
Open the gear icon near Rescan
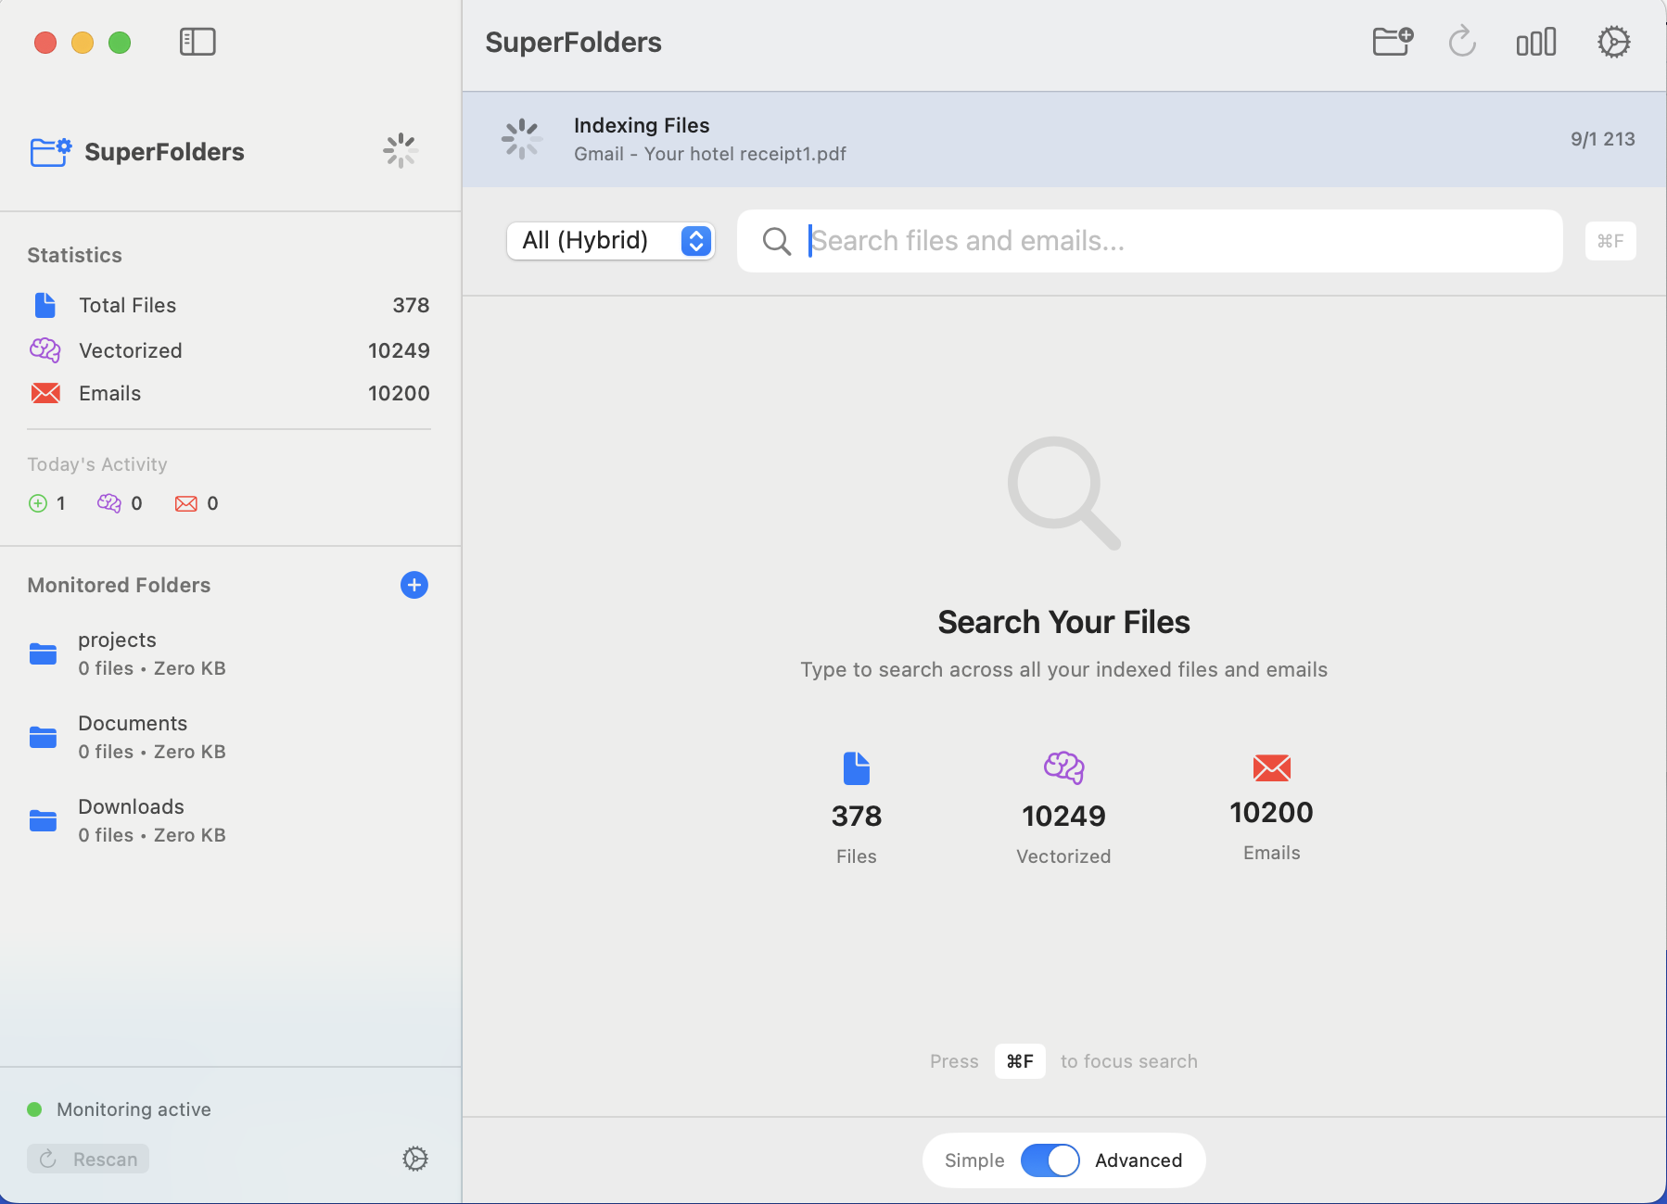pyautogui.click(x=414, y=1159)
